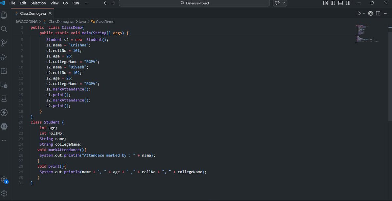Toggle the primary side bar

pyautogui.click(x=333, y=3)
